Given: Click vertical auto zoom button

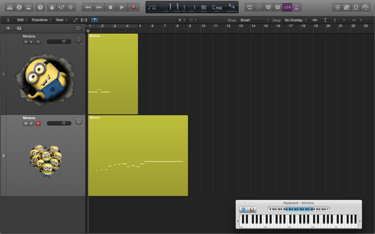Looking at the screenshot, I should point(325,20).
